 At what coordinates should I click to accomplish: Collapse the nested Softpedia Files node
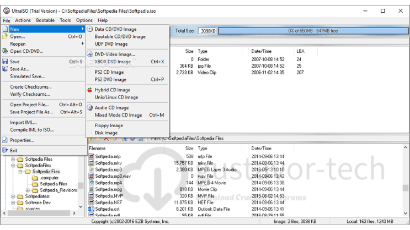(x=20, y=172)
